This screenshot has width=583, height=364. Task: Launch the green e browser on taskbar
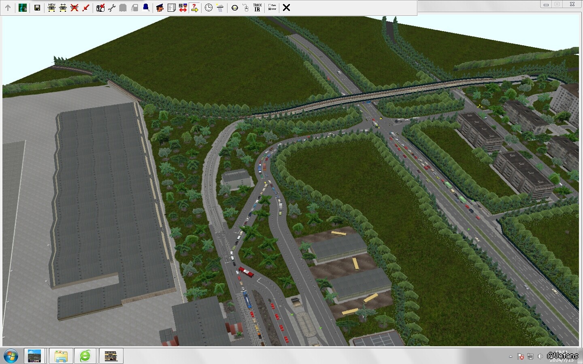coord(85,356)
